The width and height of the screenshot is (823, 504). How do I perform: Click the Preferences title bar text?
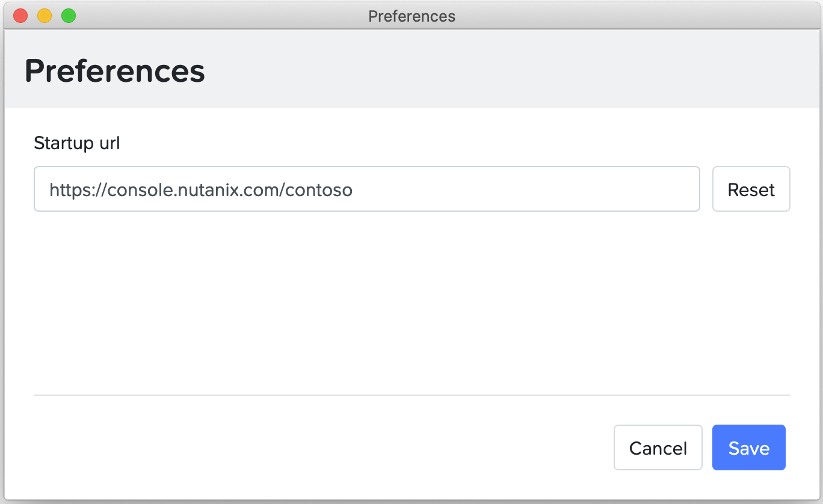pyautogui.click(x=411, y=16)
